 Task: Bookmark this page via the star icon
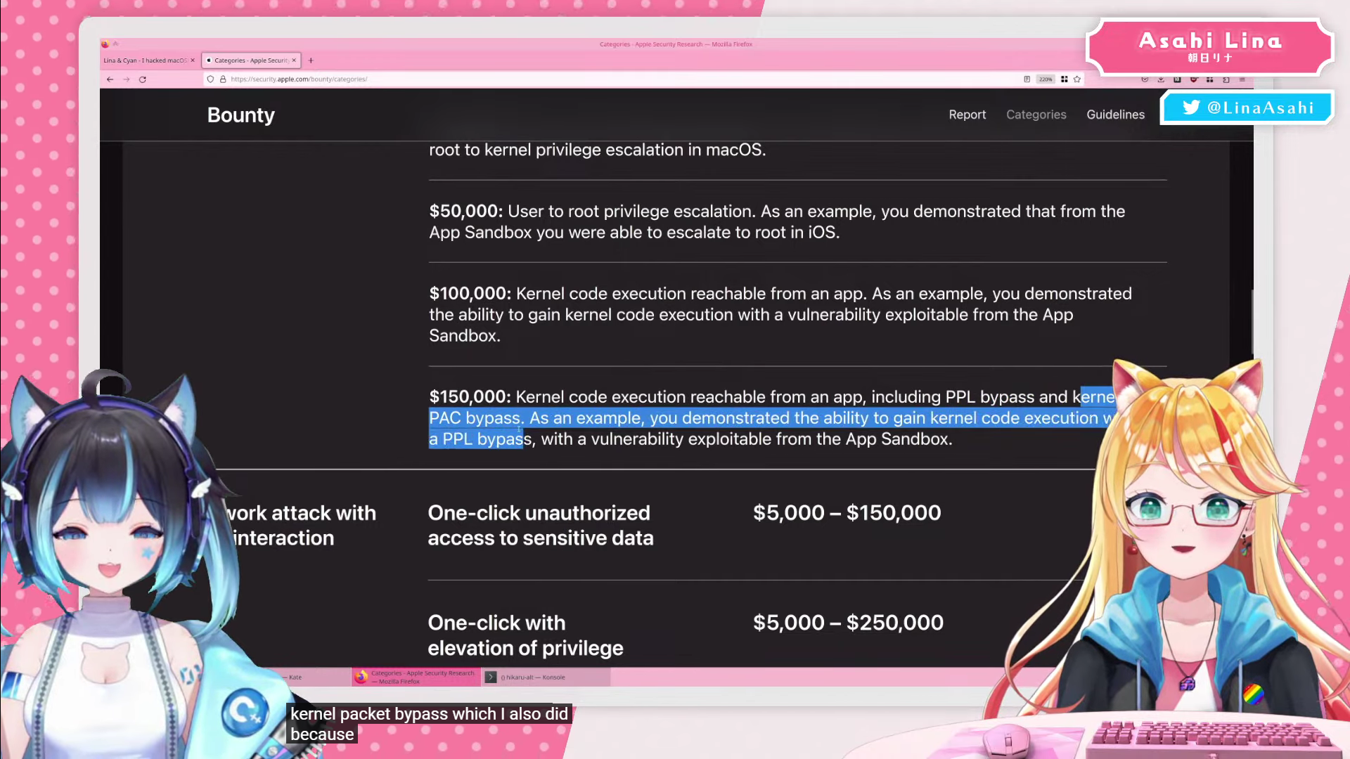click(x=1077, y=79)
